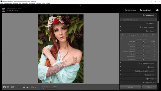Select the Red Eye Correction tool icon

pos(128,20)
